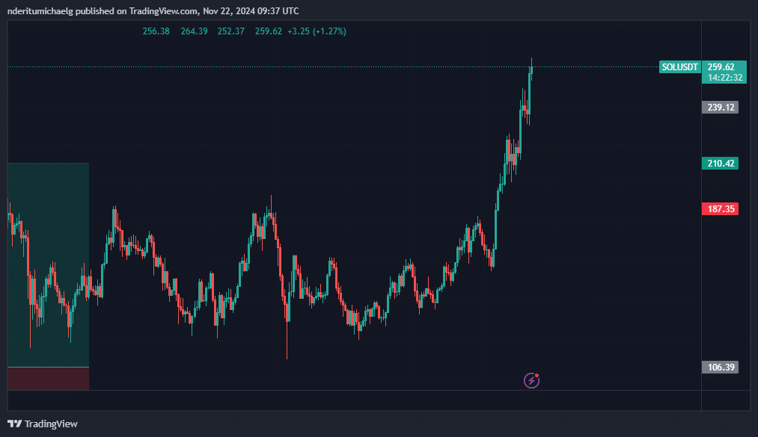The height and width of the screenshot is (437, 758).
Task: Click the 14:22:32 candle countdown timer
Action: (x=724, y=78)
